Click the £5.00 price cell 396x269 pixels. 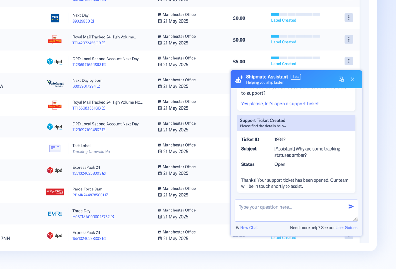(239, 61)
